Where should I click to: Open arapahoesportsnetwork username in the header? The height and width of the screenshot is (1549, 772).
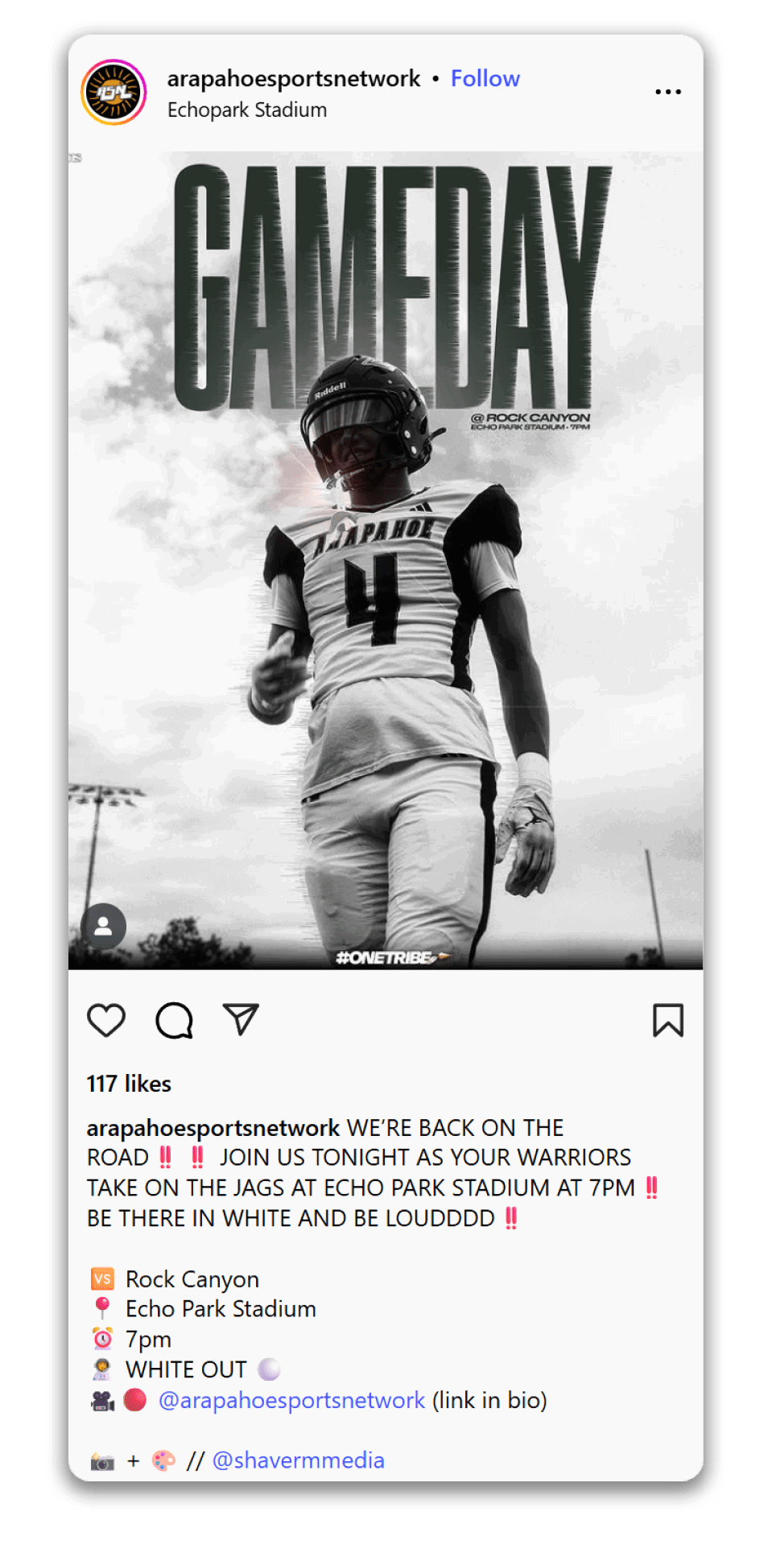click(294, 78)
